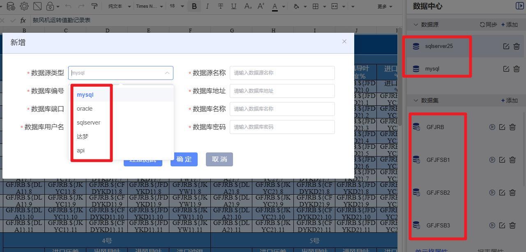Run preview for GFJRB dataset

(x=492, y=127)
